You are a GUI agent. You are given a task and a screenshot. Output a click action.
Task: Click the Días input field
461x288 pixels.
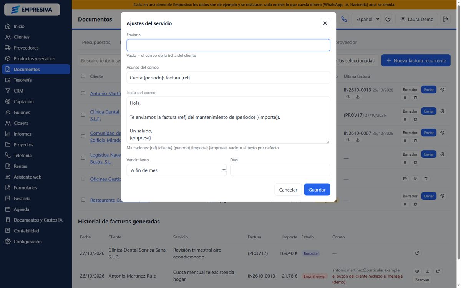(x=280, y=170)
